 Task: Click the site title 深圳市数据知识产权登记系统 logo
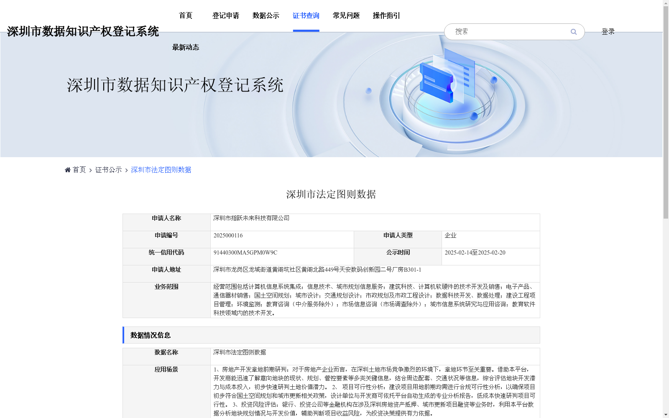pos(83,31)
